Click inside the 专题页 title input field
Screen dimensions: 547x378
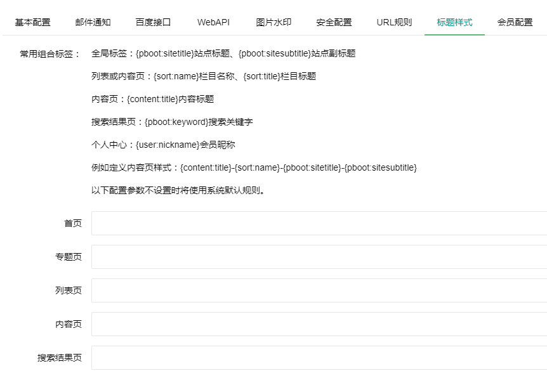tap(286, 256)
